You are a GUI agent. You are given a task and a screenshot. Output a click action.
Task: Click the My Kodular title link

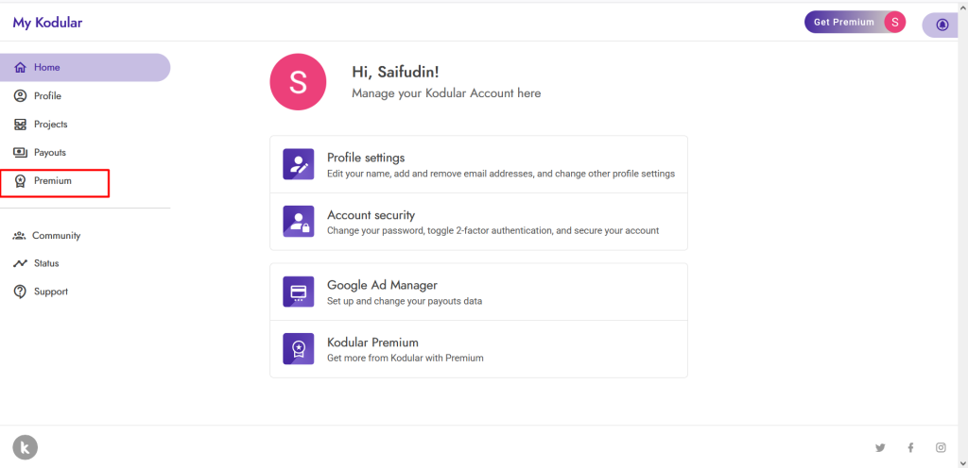click(x=47, y=23)
